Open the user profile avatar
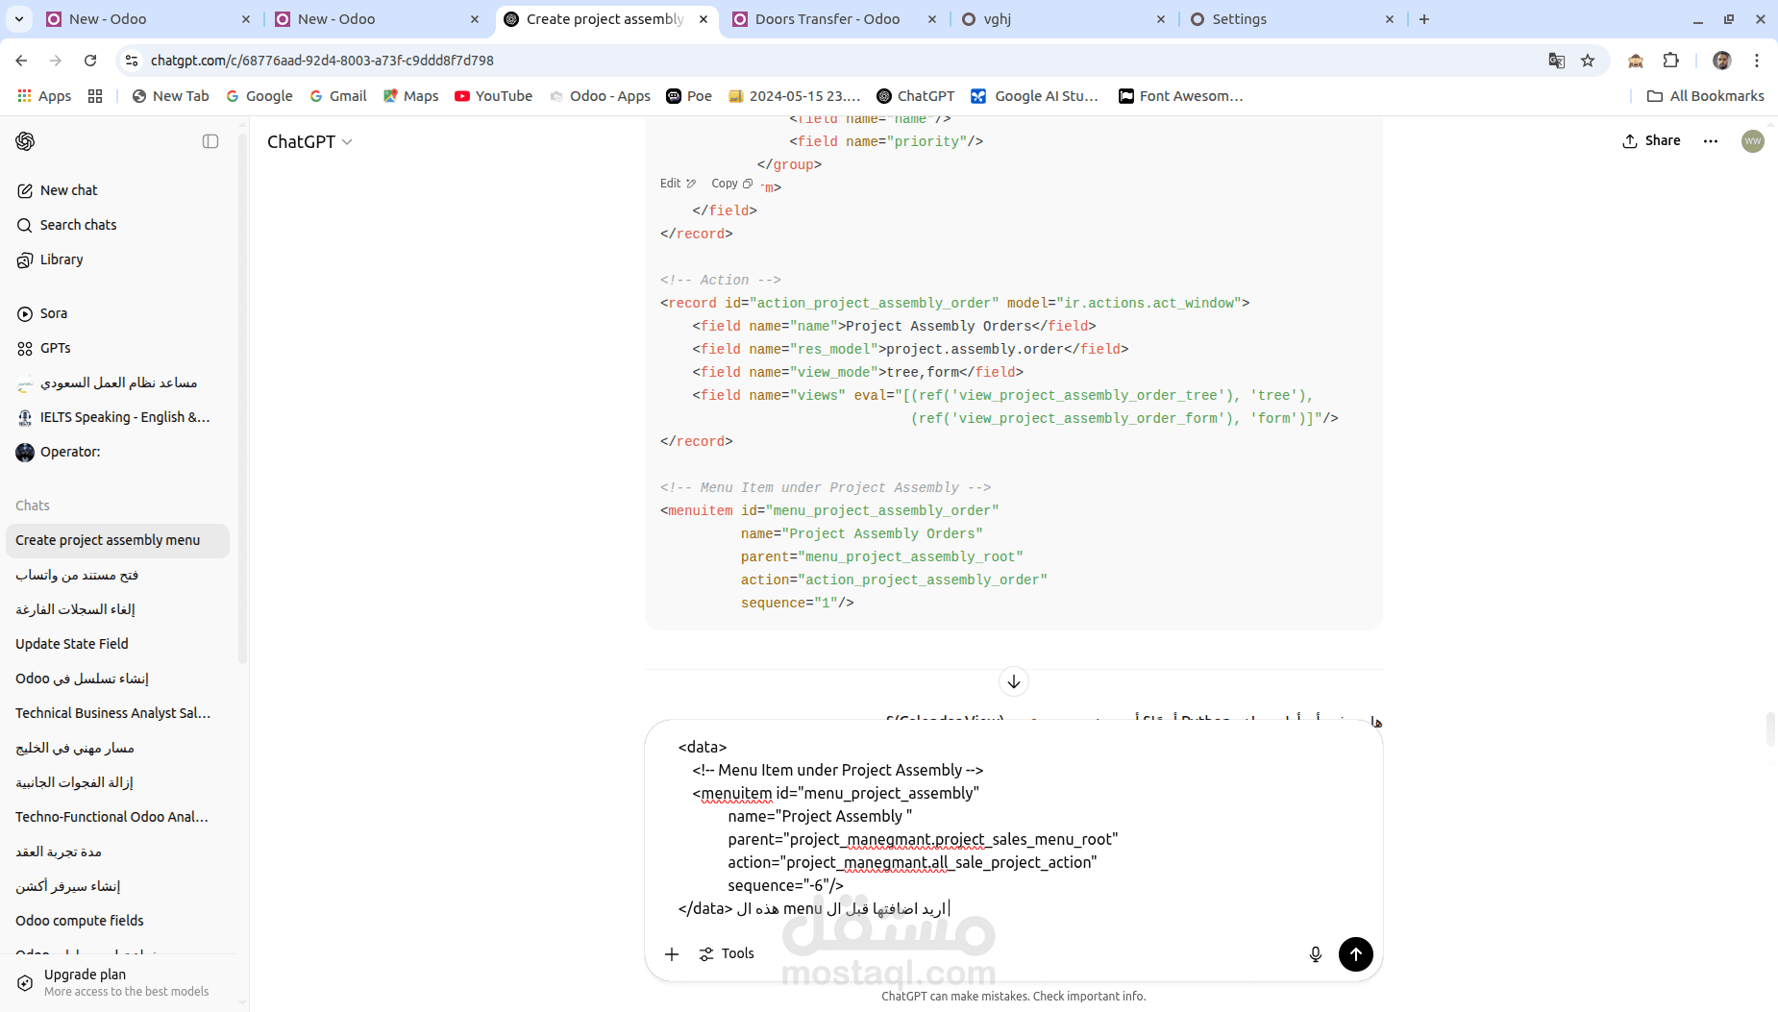This screenshot has height=1012, width=1778. click(x=1753, y=141)
